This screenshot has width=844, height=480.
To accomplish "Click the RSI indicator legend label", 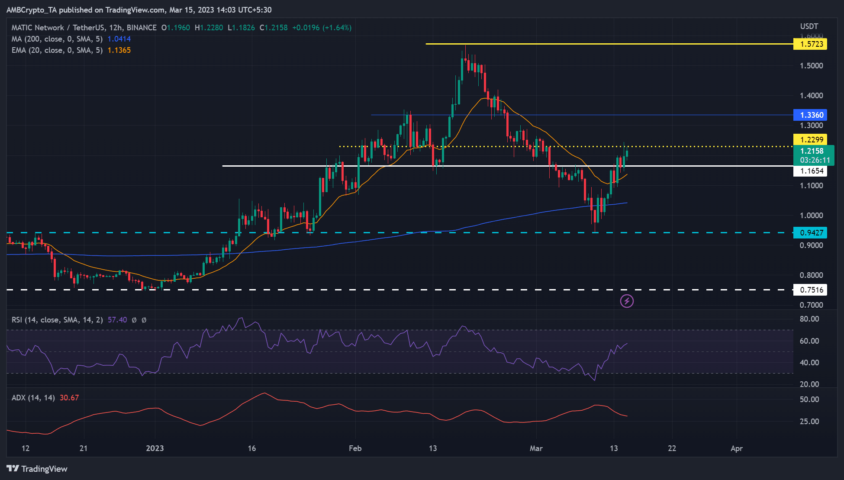I will [57, 320].
